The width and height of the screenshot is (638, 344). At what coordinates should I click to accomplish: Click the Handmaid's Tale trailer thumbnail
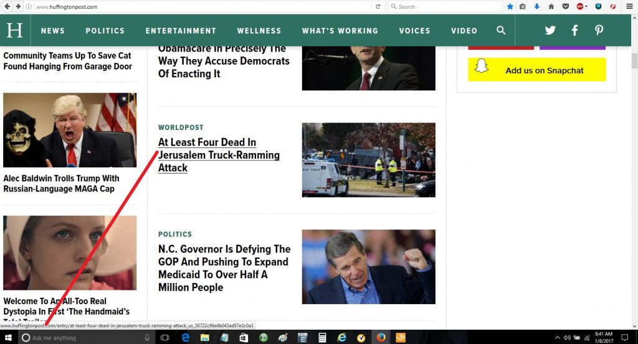pyautogui.click(x=70, y=253)
